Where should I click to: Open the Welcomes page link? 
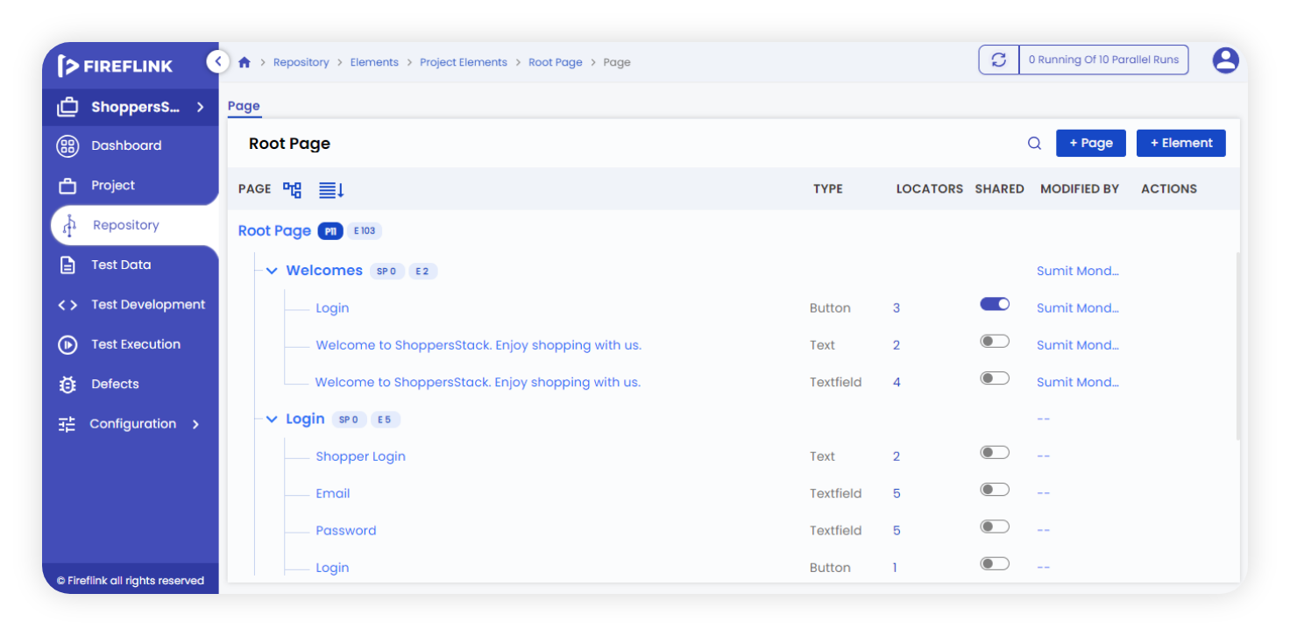tap(324, 271)
